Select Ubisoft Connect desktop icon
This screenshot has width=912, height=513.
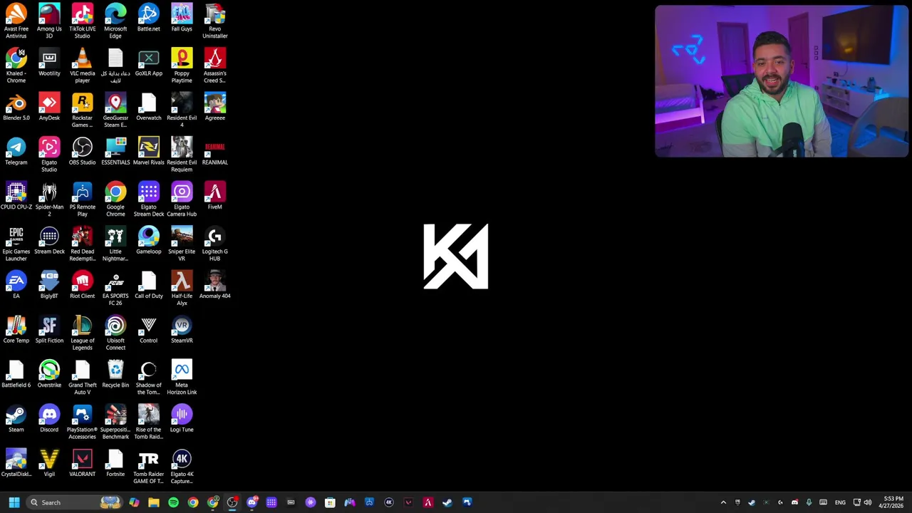tap(115, 333)
